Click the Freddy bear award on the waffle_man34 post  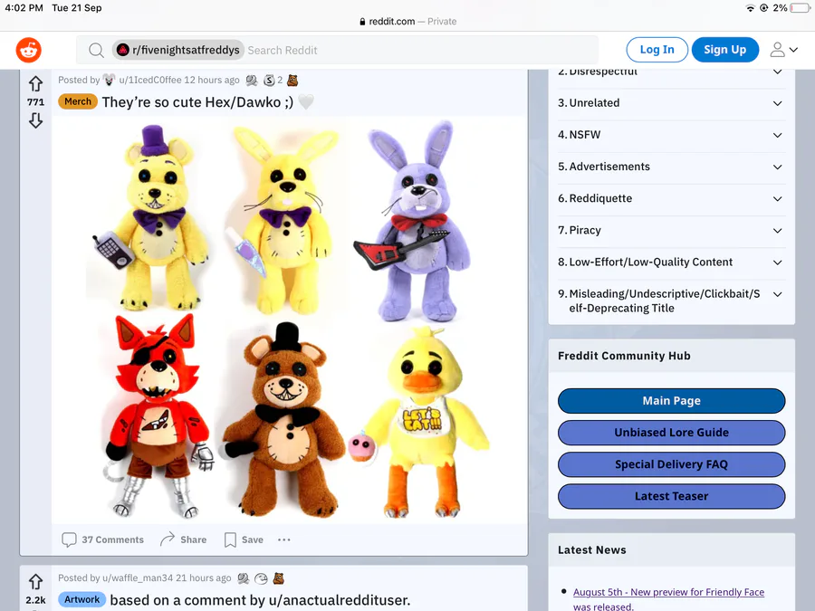(x=279, y=578)
